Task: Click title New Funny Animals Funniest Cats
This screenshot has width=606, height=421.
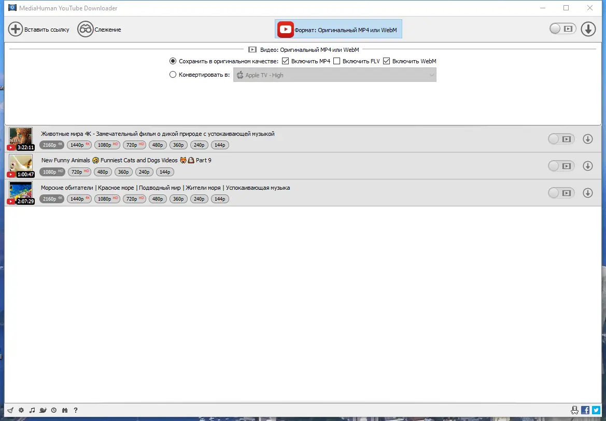Action: [x=126, y=160]
